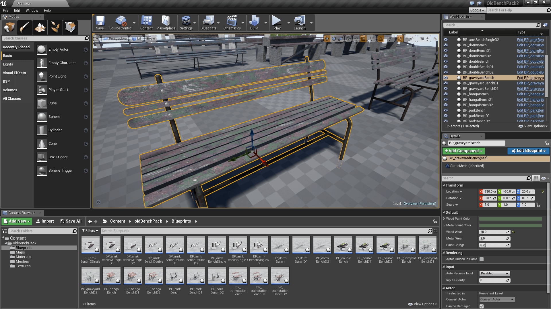The image size is (551, 309).
Task: Toggle the Actor Hidden In Game checkbox
Action: coord(482,259)
